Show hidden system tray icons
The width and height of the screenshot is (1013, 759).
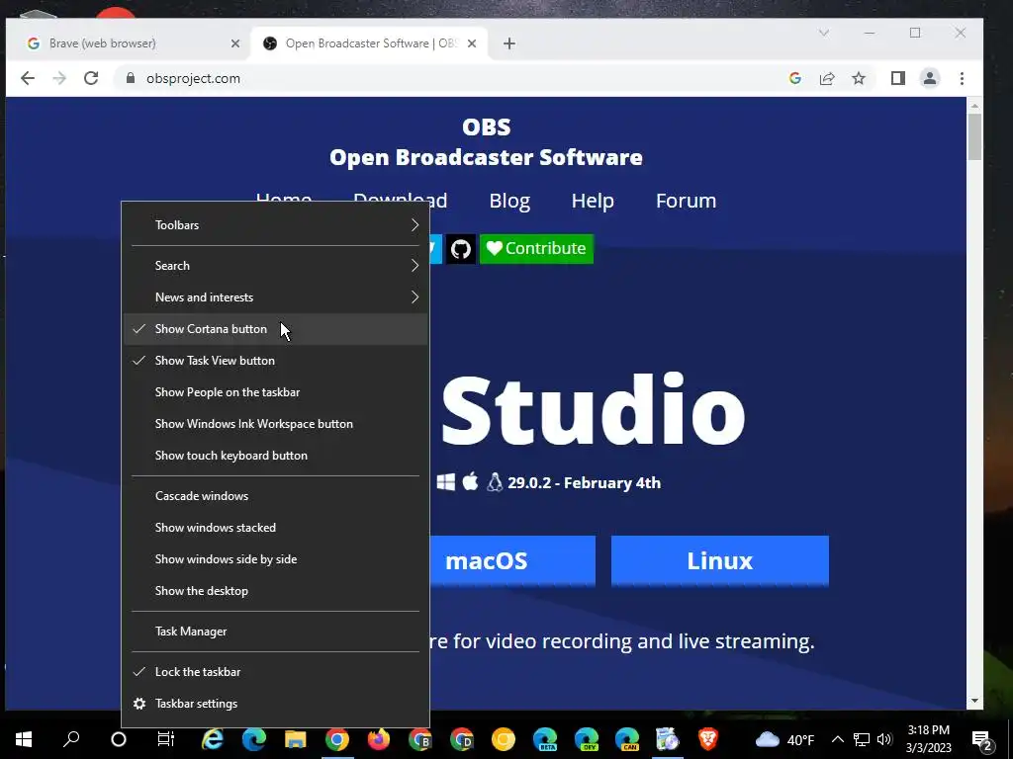coord(837,739)
